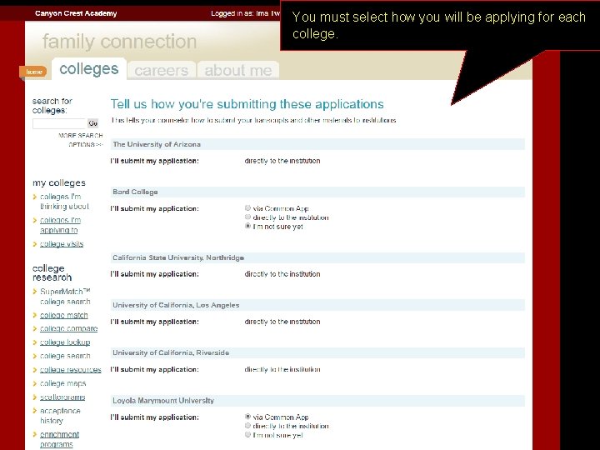Open the enrichment programs link

coord(59,439)
